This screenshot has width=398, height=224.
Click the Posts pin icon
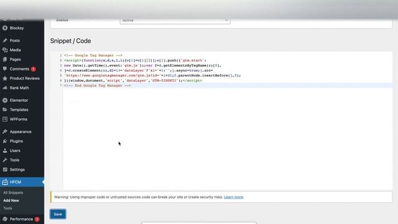point(5,40)
